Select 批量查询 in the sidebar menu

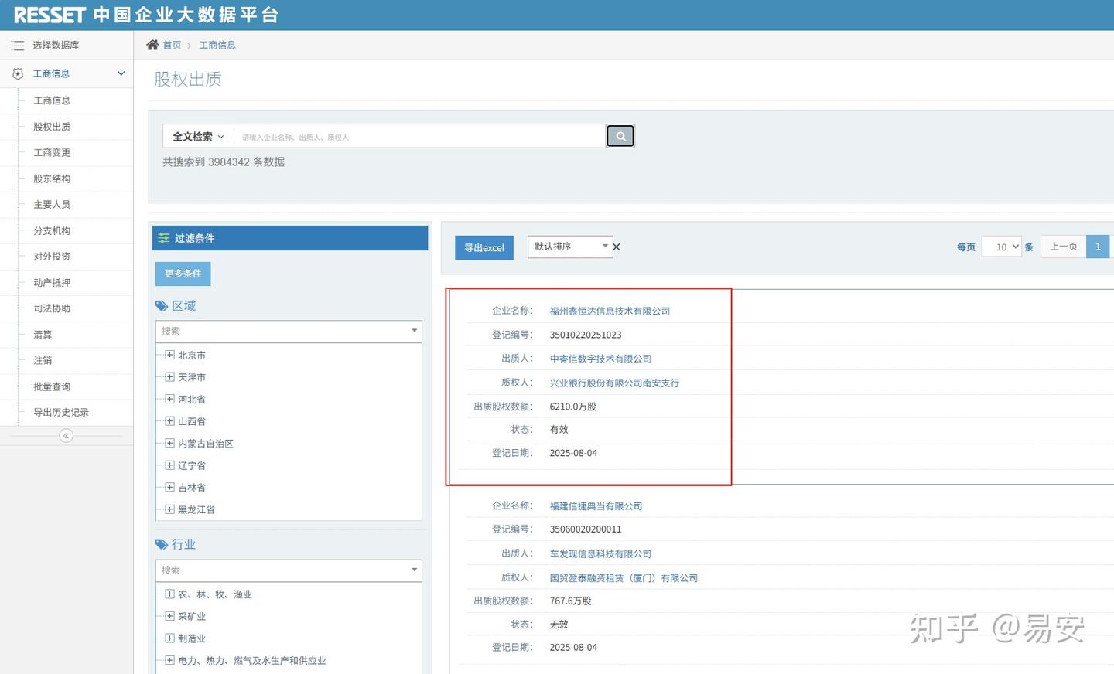tap(51, 386)
